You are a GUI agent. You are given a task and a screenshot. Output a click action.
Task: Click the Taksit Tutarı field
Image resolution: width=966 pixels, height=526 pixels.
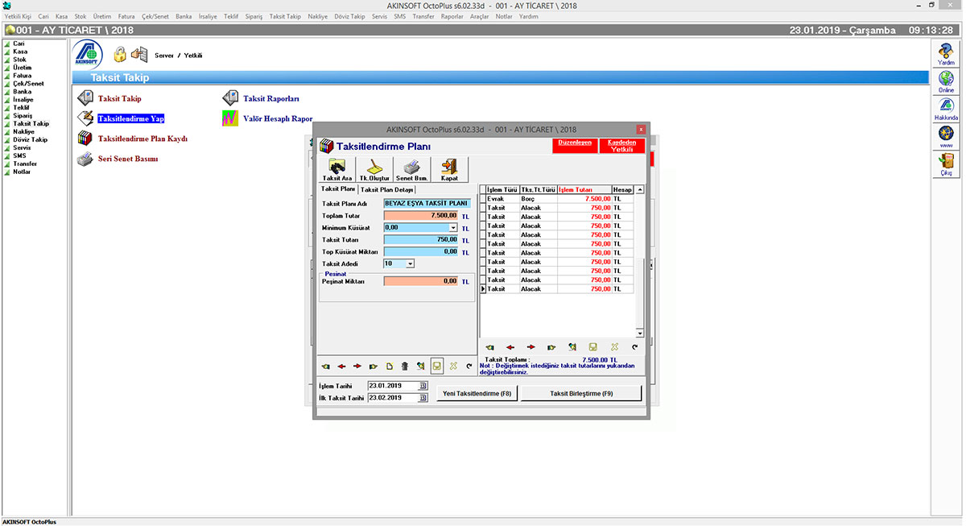[x=421, y=240]
